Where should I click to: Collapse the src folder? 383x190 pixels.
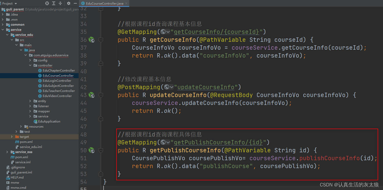12,40
